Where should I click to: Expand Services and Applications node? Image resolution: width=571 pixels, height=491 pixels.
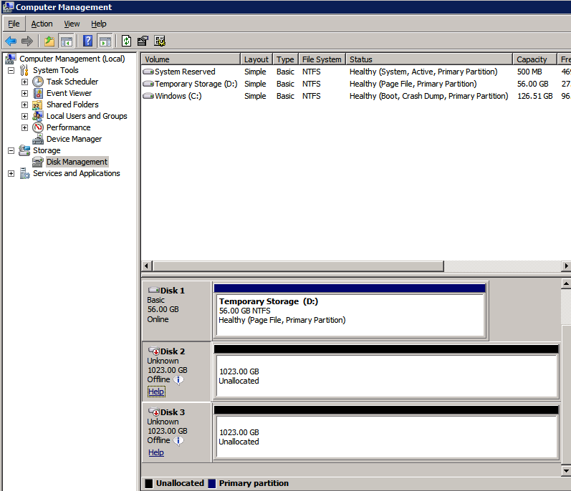point(11,174)
